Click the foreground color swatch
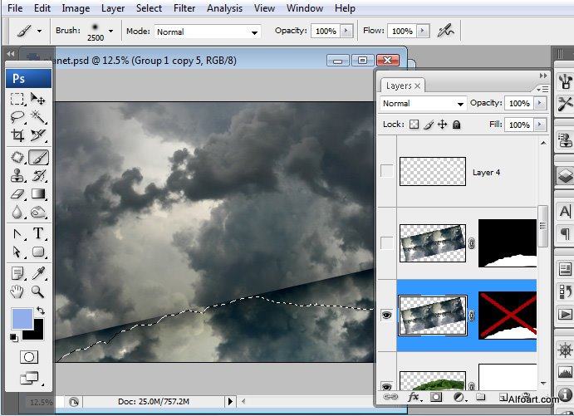The height and width of the screenshot is (416, 574). [x=22, y=319]
